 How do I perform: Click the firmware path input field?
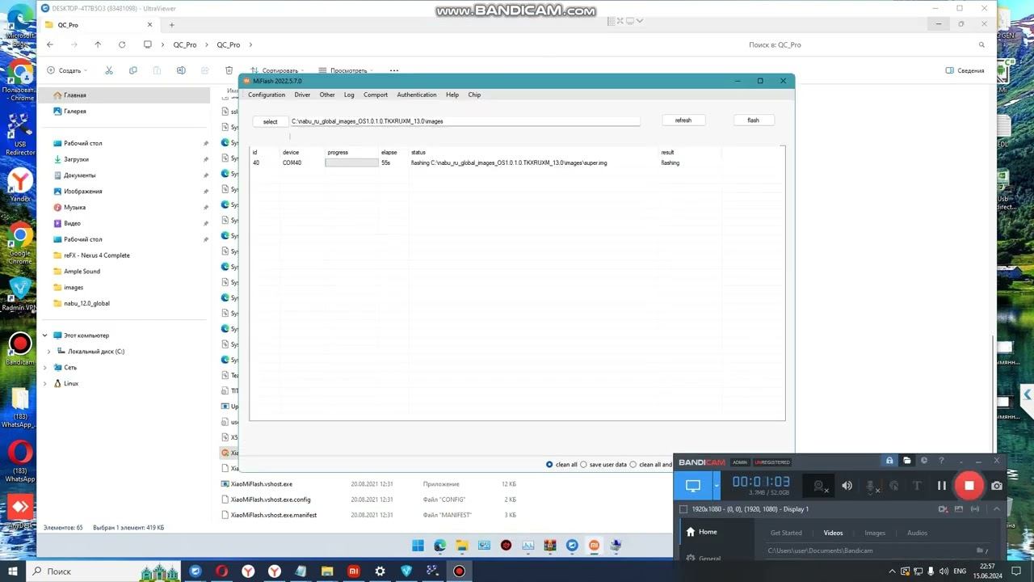point(465,121)
